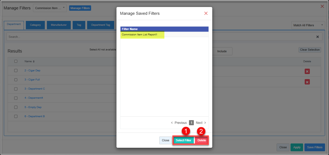Open the 3 - Cigar Full link
This screenshot has height=155, width=329.
click(32, 80)
